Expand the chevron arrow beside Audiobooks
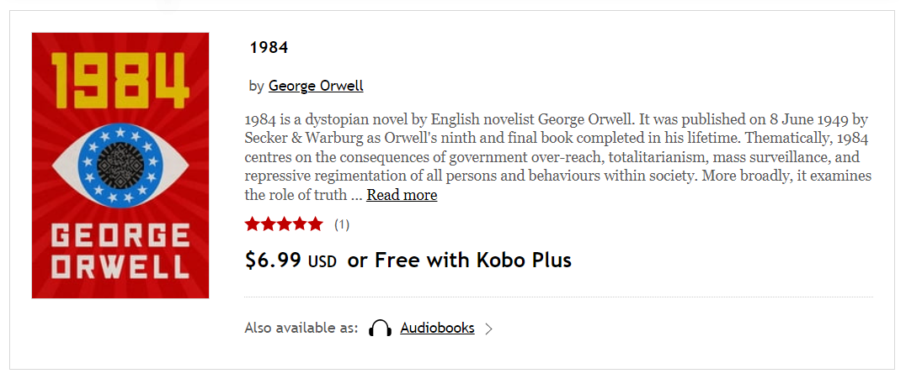This screenshot has width=906, height=384. (488, 329)
